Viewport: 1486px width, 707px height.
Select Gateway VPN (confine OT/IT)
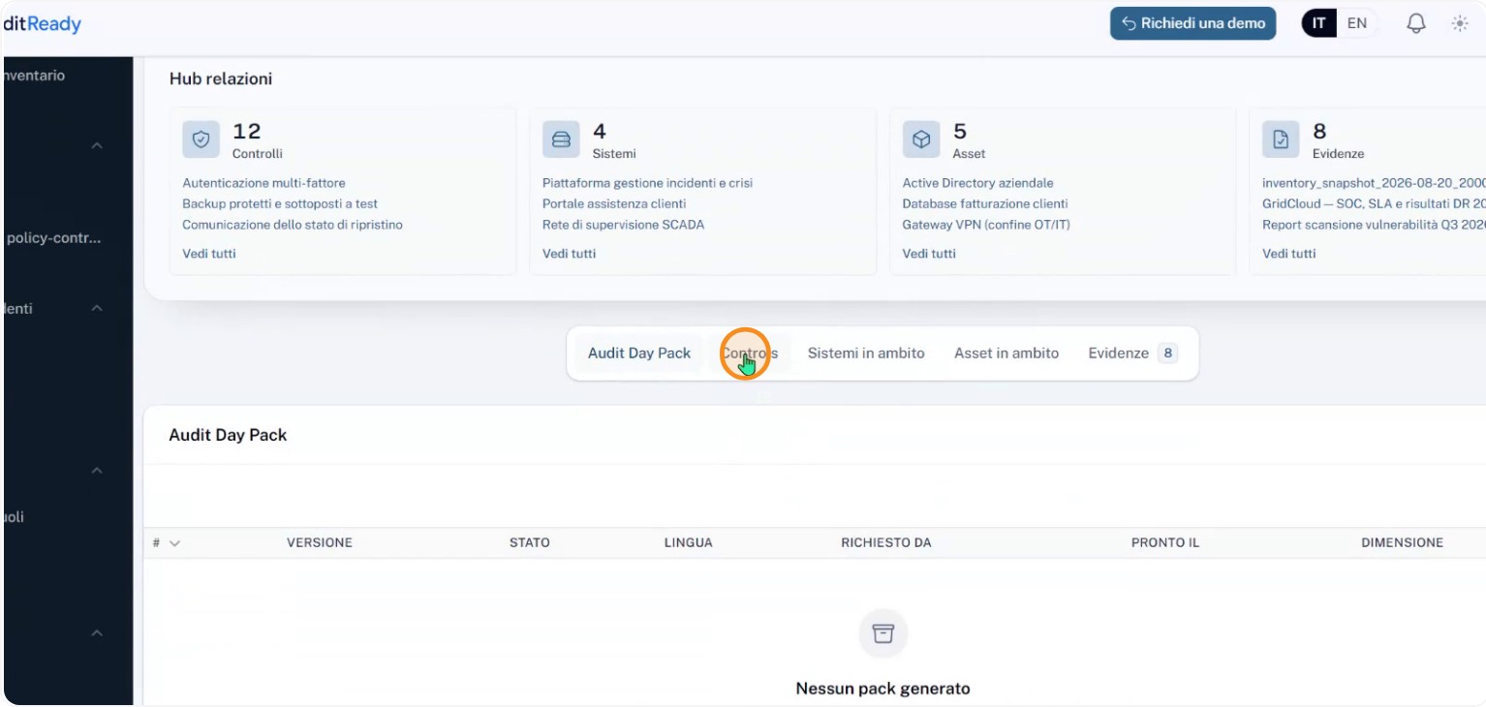coord(986,225)
